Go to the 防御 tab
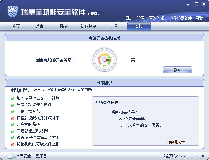The image size is (209, 160). pos(64,26)
